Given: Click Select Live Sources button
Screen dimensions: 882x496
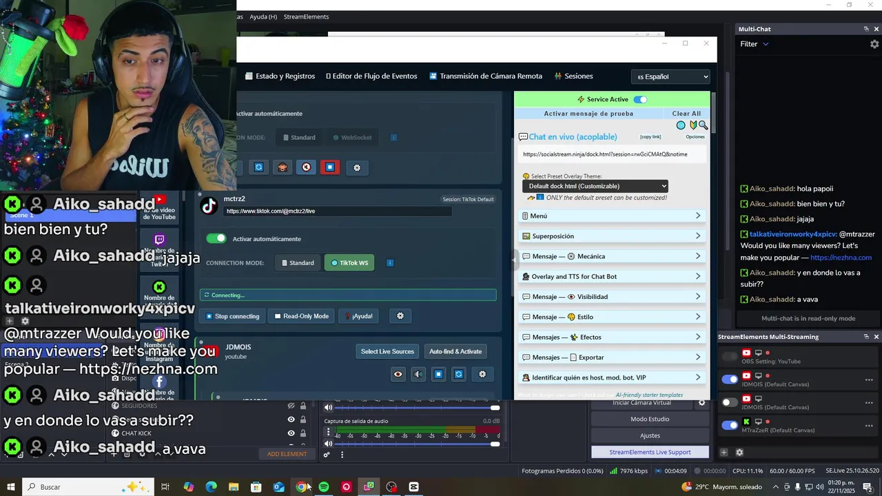Looking at the screenshot, I should coord(387,351).
